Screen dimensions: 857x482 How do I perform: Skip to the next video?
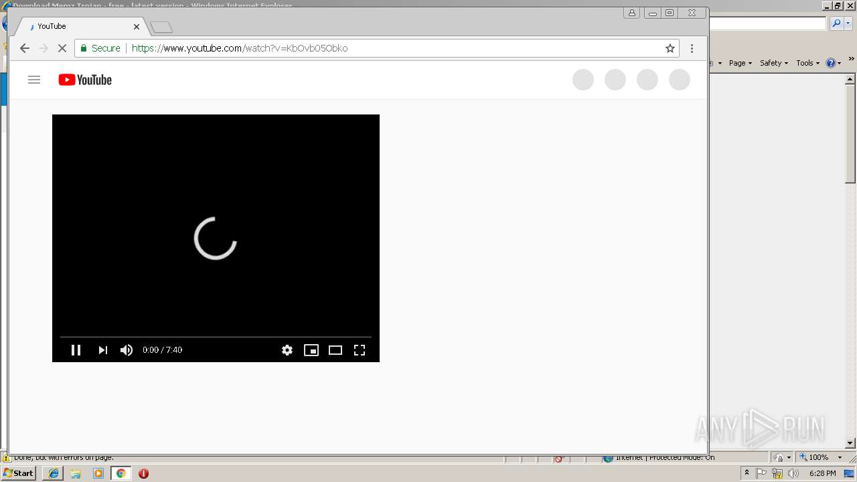tap(102, 350)
